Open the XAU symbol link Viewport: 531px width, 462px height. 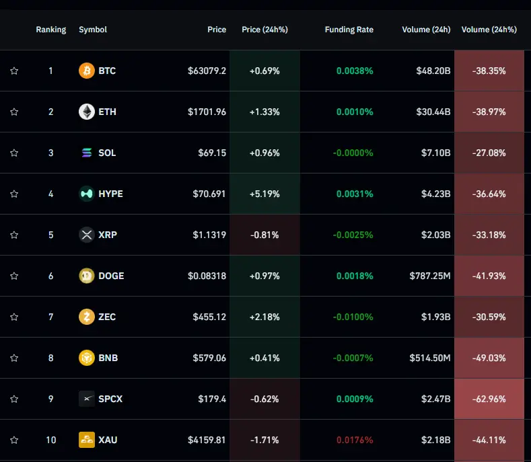[108, 440]
